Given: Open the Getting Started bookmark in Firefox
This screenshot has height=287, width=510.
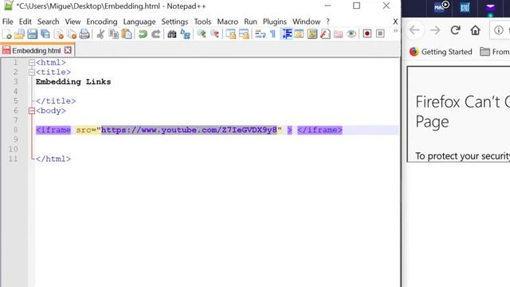Looking at the screenshot, I should (x=441, y=52).
